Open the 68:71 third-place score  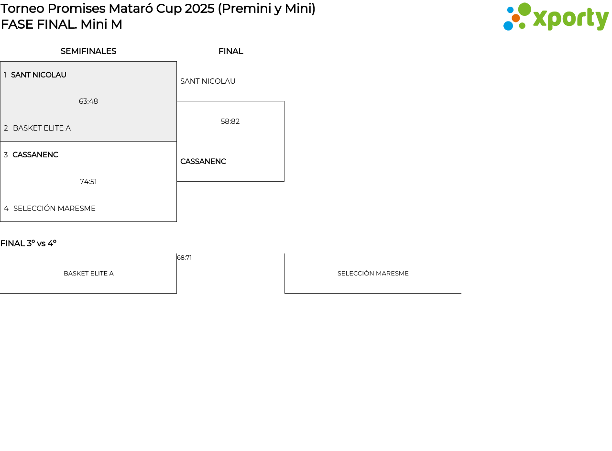(184, 258)
